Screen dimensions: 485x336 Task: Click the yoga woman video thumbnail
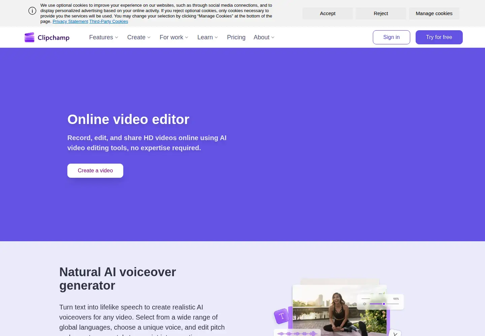[339, 310]
